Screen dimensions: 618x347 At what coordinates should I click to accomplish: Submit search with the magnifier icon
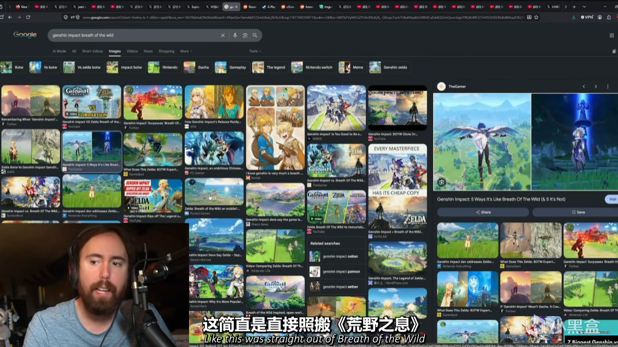(255, 36)
